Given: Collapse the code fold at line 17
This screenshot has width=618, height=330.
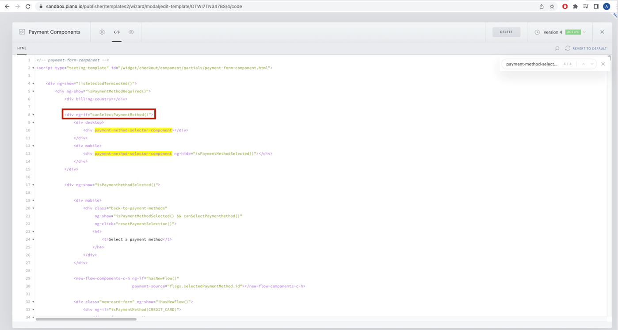Looking at the screenshot, I should [33, 185].
